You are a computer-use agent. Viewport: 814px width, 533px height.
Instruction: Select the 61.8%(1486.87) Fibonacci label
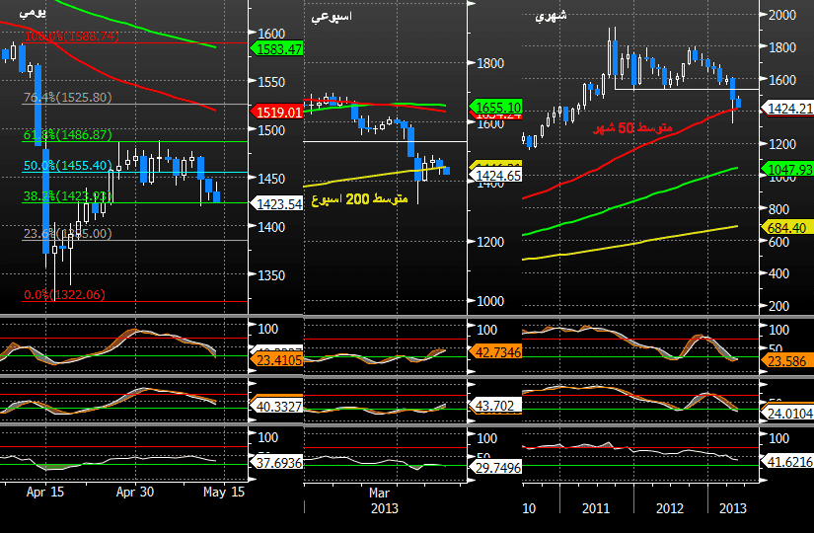pos(67,135)
